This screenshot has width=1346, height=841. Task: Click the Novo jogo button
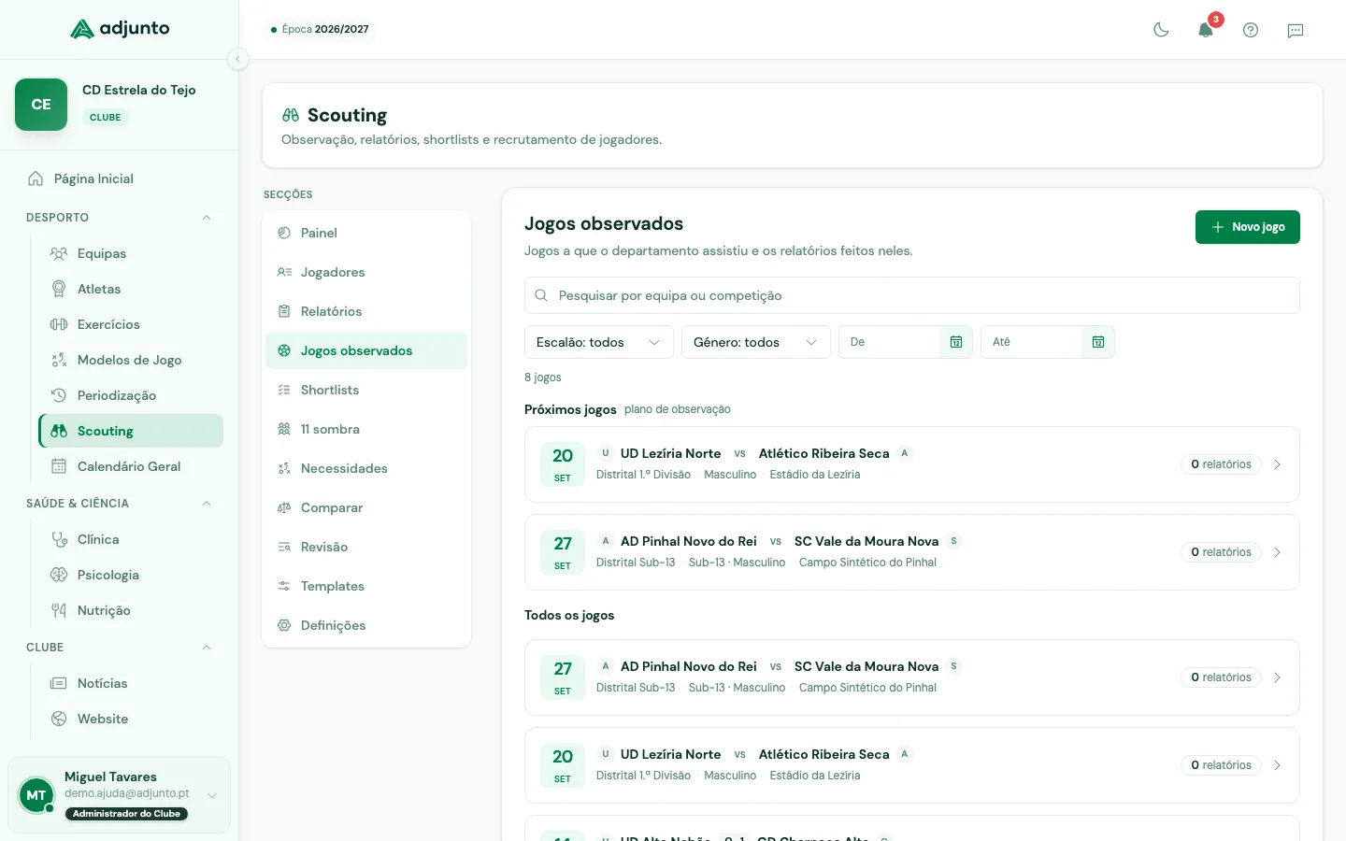tap(1248, 227)
